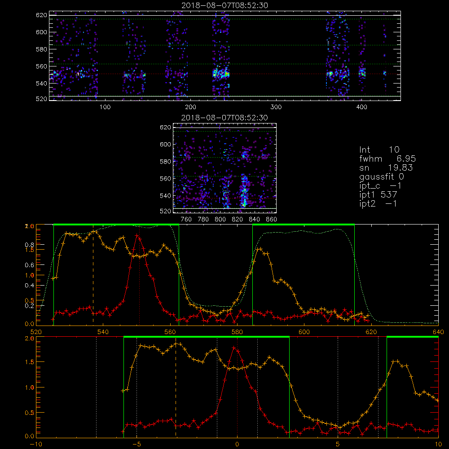Click x-axis label 780 on middle image
449x449 pixels.
(x=203, y=220)
